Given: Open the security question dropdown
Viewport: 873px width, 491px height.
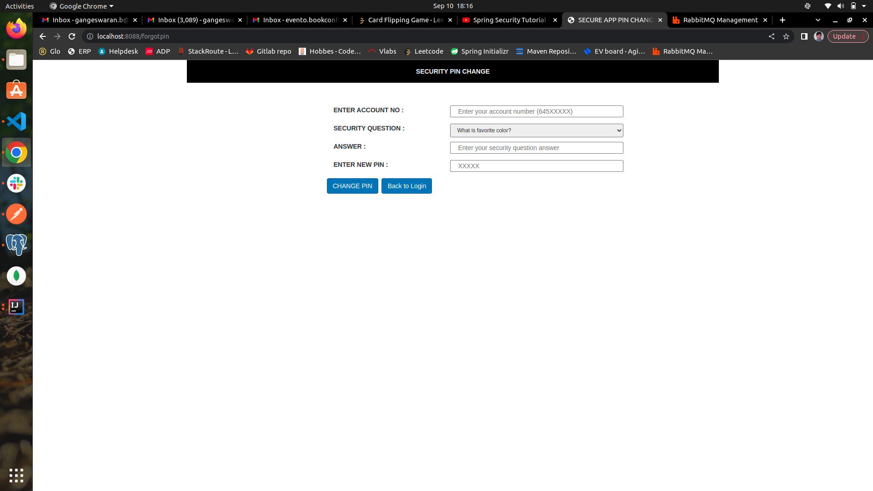Looking at the screenshot, I should (537, 130).
